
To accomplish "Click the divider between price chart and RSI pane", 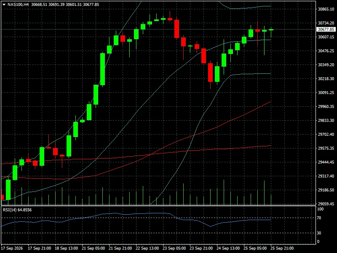I will coord(158,206).
